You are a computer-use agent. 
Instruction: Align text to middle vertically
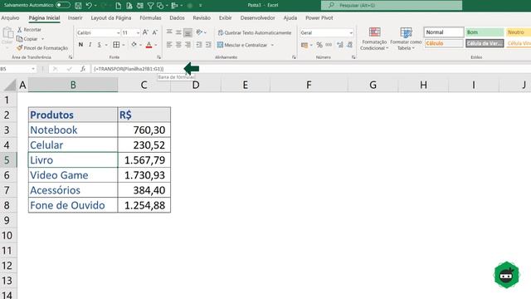point(178,32)
